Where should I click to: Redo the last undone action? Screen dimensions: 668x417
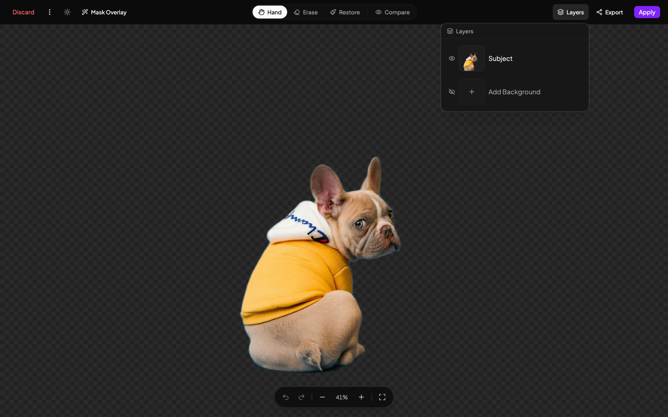302,397
